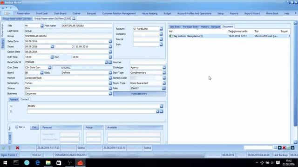Select the Contact tab
The image size is (298, 167).
pyautogui.click(x=25, y=99)
